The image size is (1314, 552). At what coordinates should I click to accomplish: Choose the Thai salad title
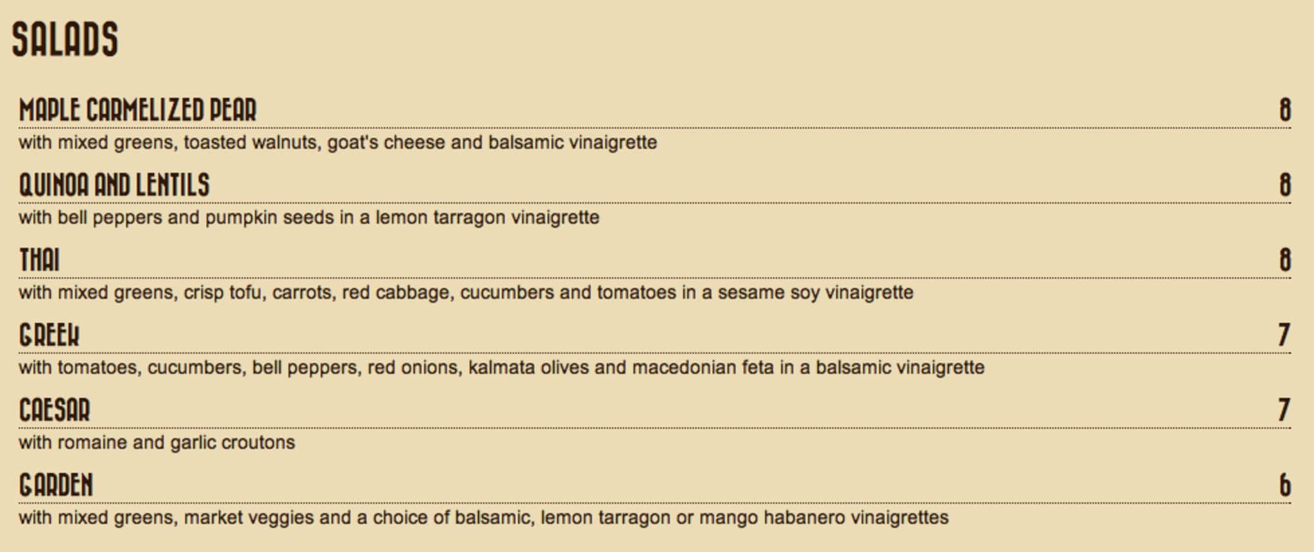click(x=39, y=260)
